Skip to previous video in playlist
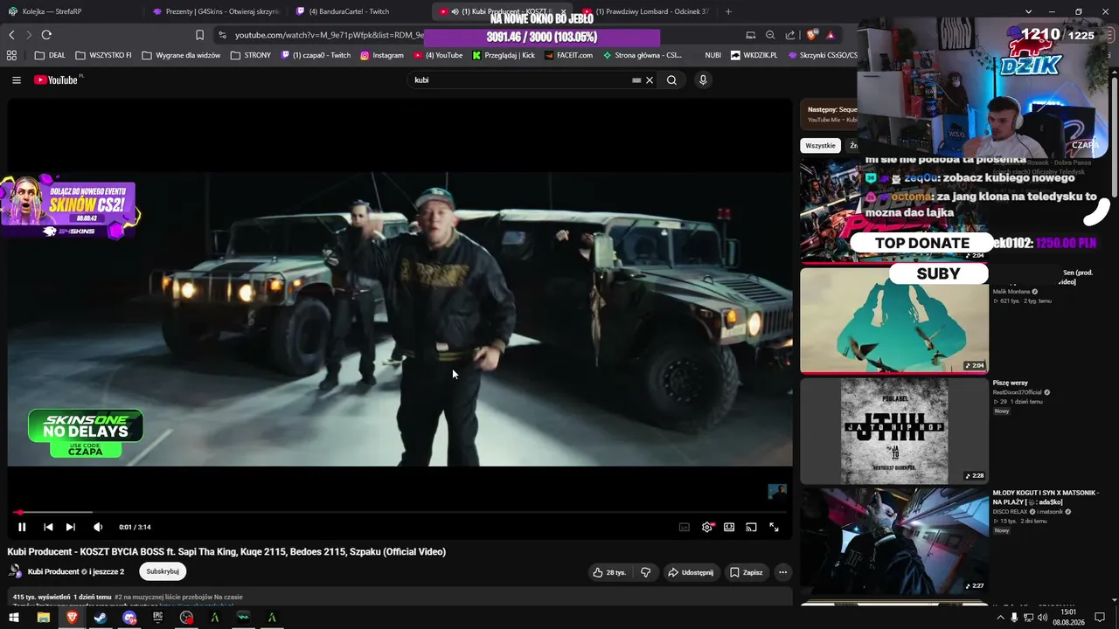Screen dimensions: 1119x629 point(48,527)
